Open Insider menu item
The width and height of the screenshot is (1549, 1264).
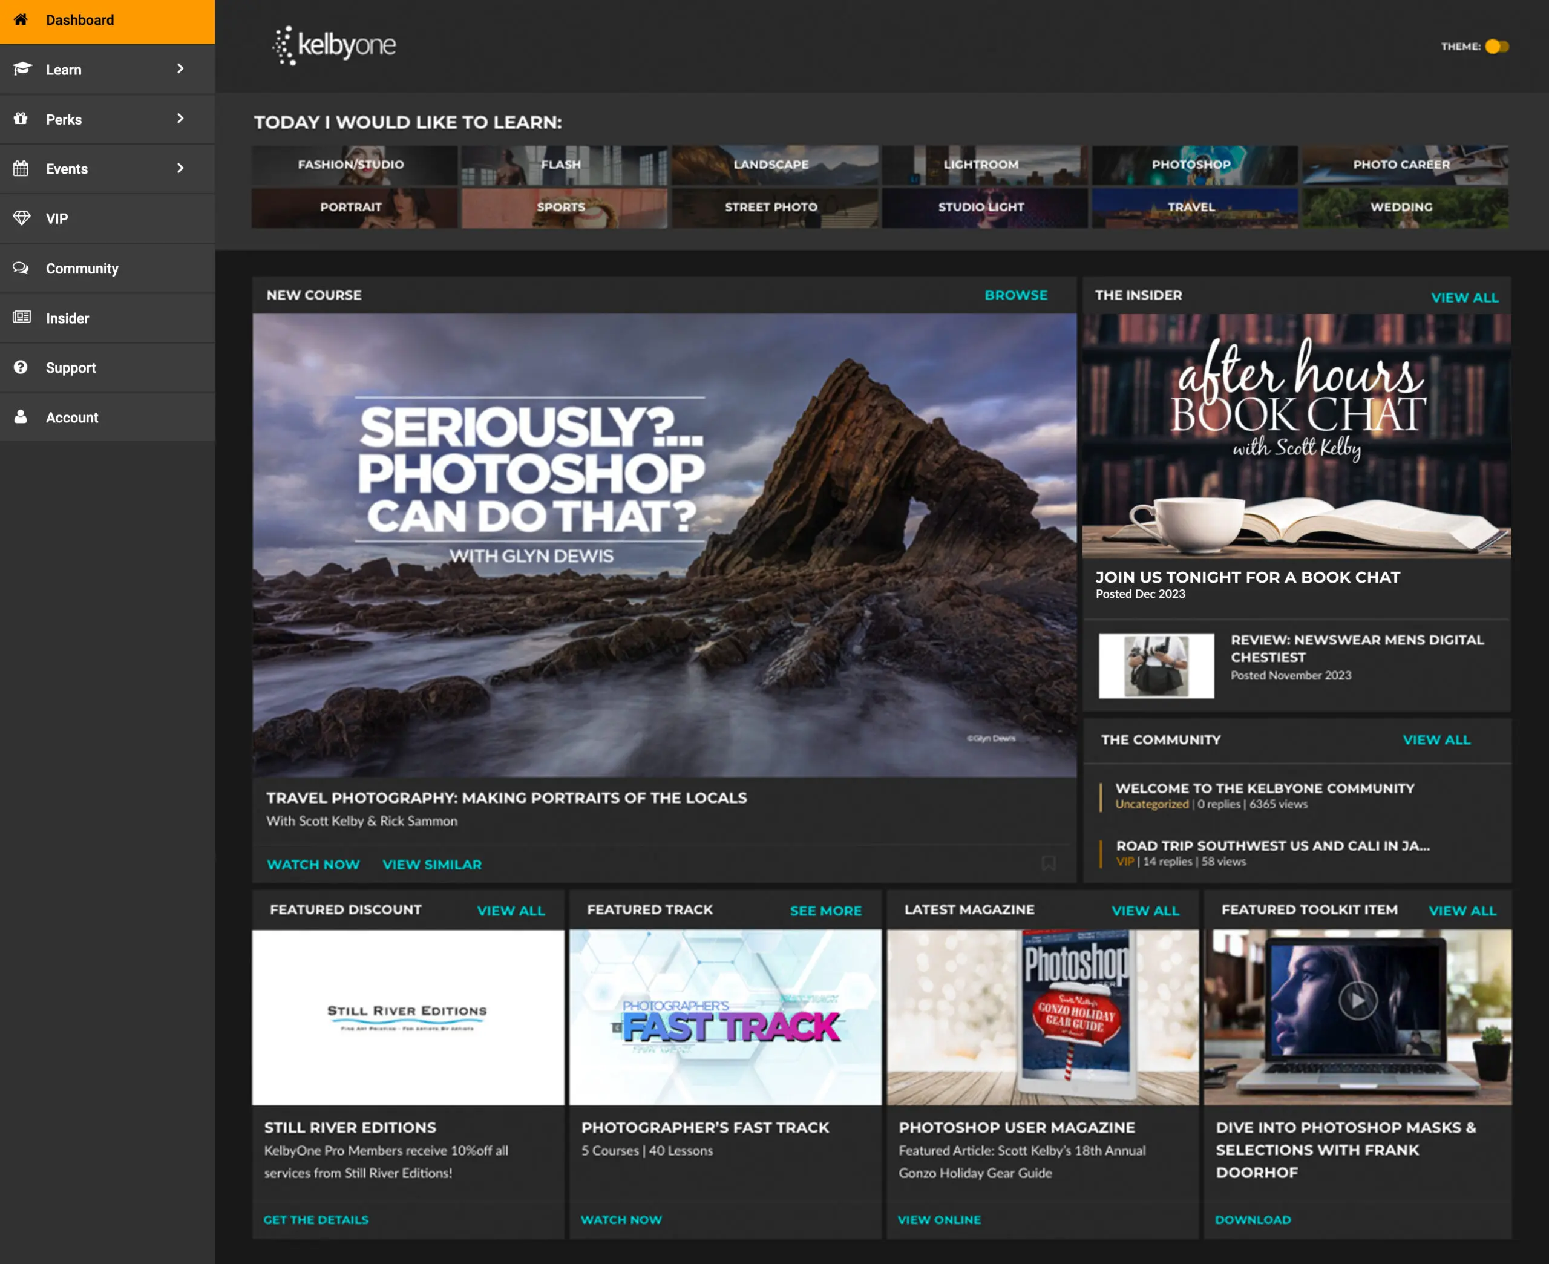[108, 318]
